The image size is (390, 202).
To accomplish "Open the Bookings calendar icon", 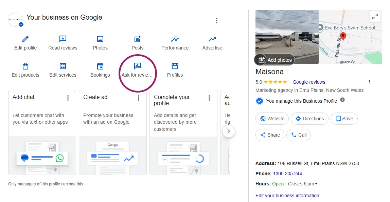I will pos(100,66).
